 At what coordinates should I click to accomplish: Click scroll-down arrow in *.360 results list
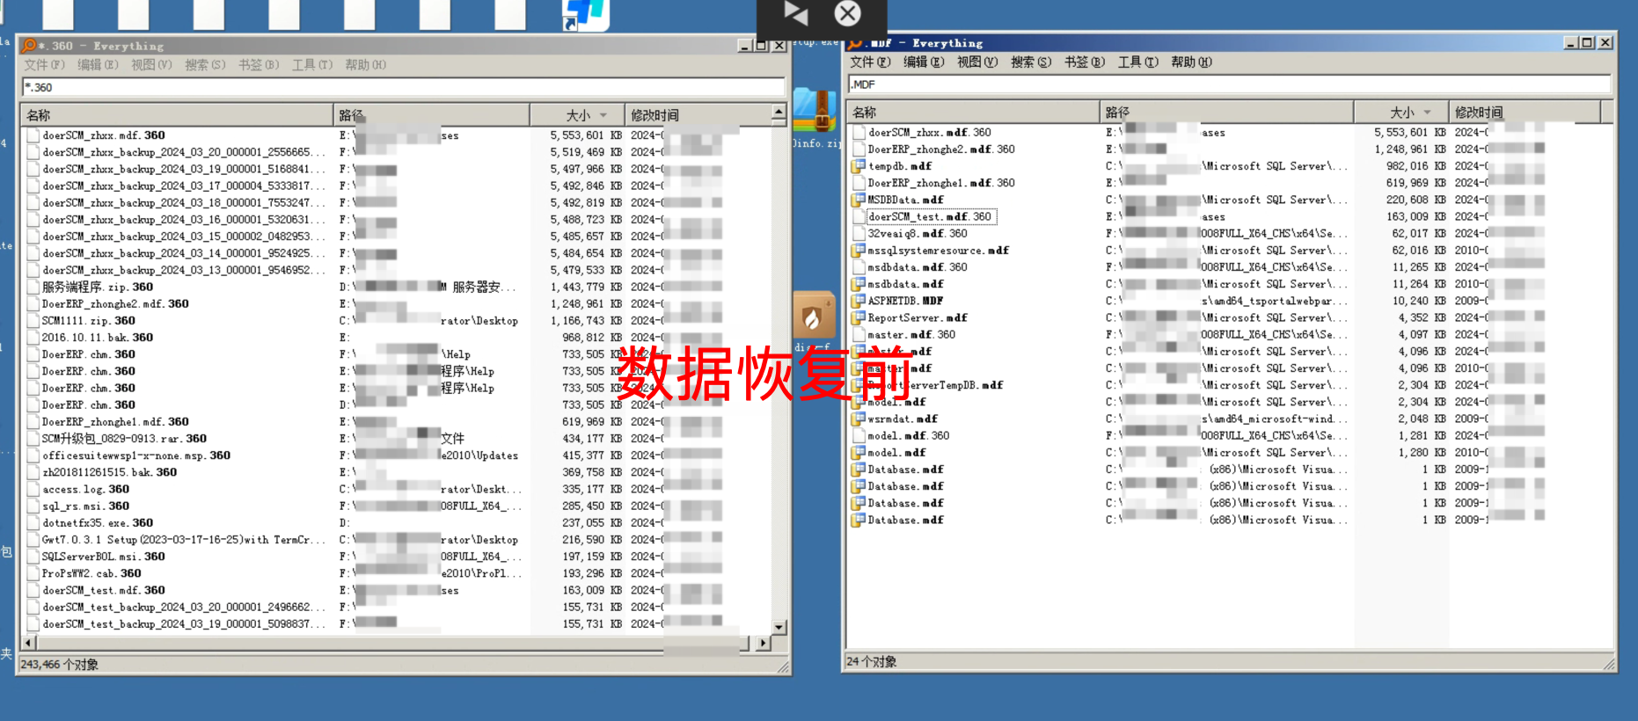pos(779,627)
